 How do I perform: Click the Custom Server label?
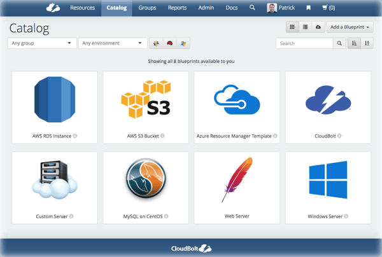[52, 216]
